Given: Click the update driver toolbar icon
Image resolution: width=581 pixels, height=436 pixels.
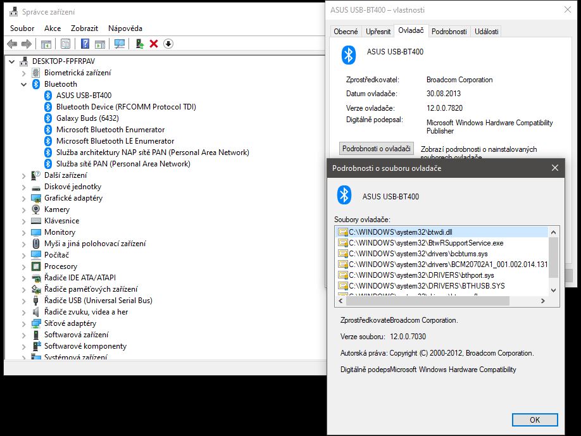Looking at the screenshot, I should pos(140,44).
